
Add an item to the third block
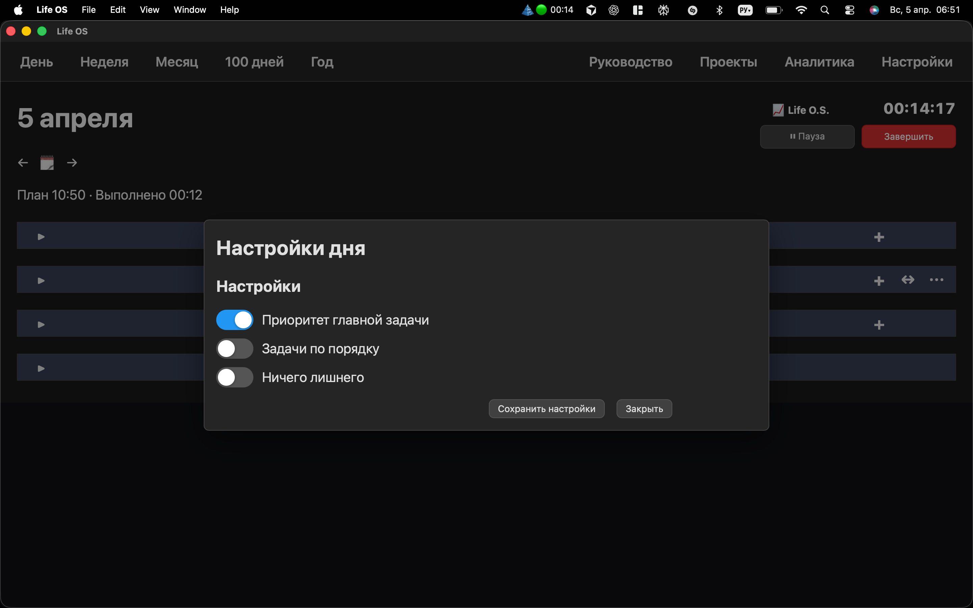pos(879,325)
